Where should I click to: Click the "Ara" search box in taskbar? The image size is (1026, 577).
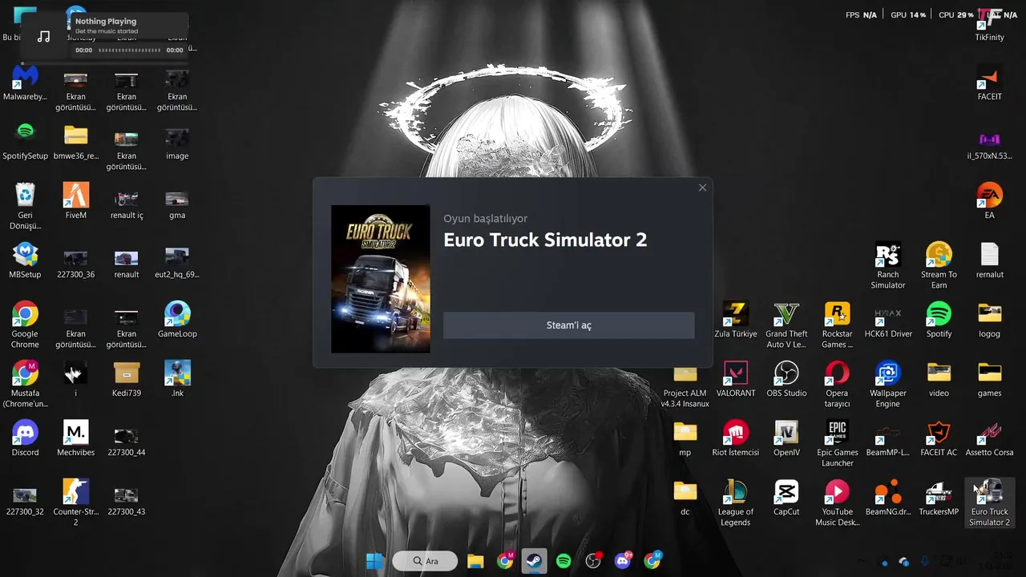coord(425,561)
